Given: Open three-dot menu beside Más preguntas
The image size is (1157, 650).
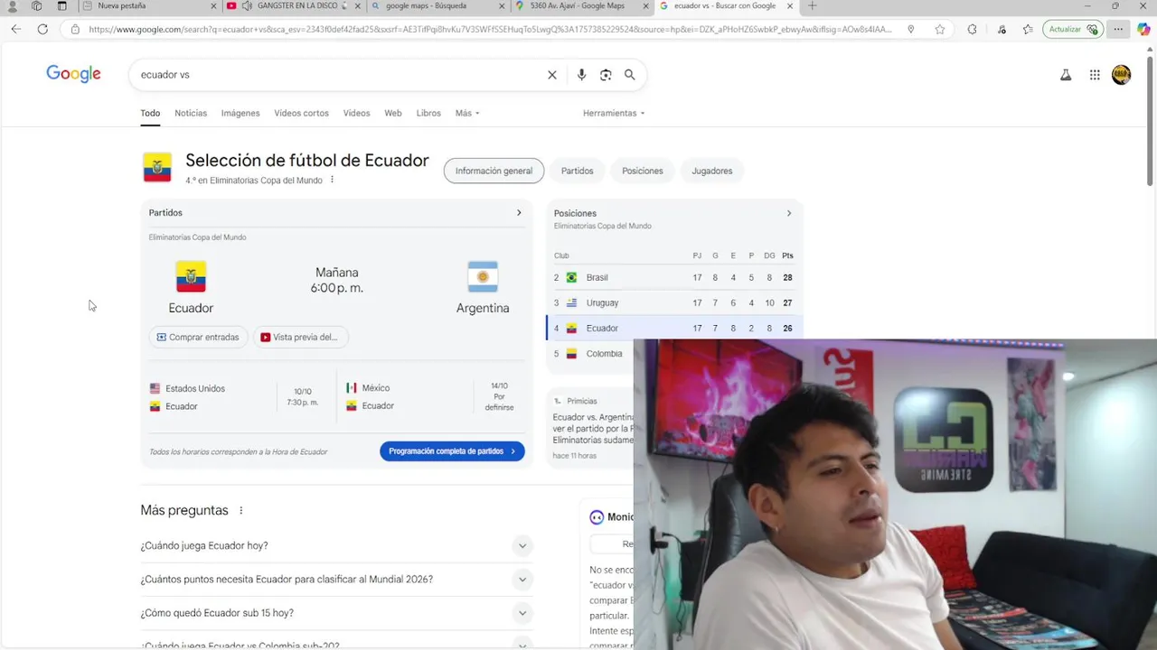Looking at the screenshot, I should [240, 511].
